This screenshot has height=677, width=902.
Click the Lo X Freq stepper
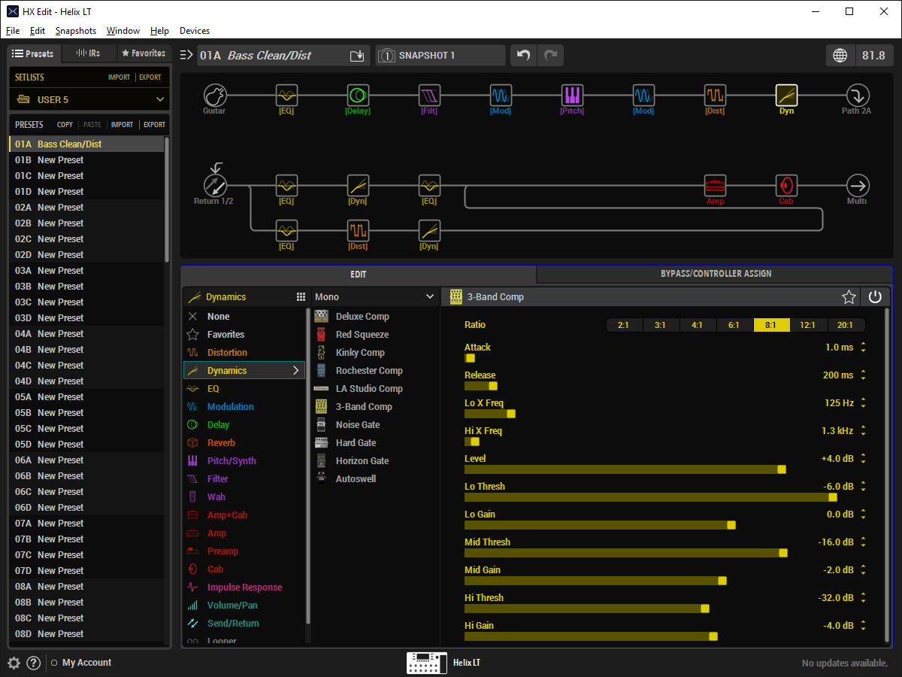[x=864, y=403]
